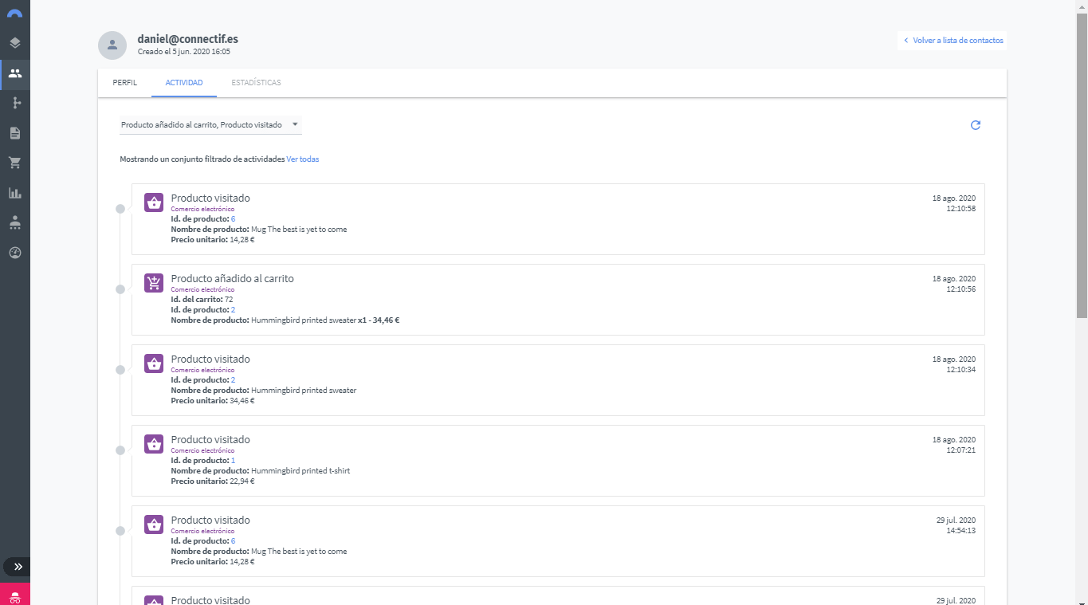Select the Actividad tab
Screen dimensions: 1088x605
click(184, 83)
